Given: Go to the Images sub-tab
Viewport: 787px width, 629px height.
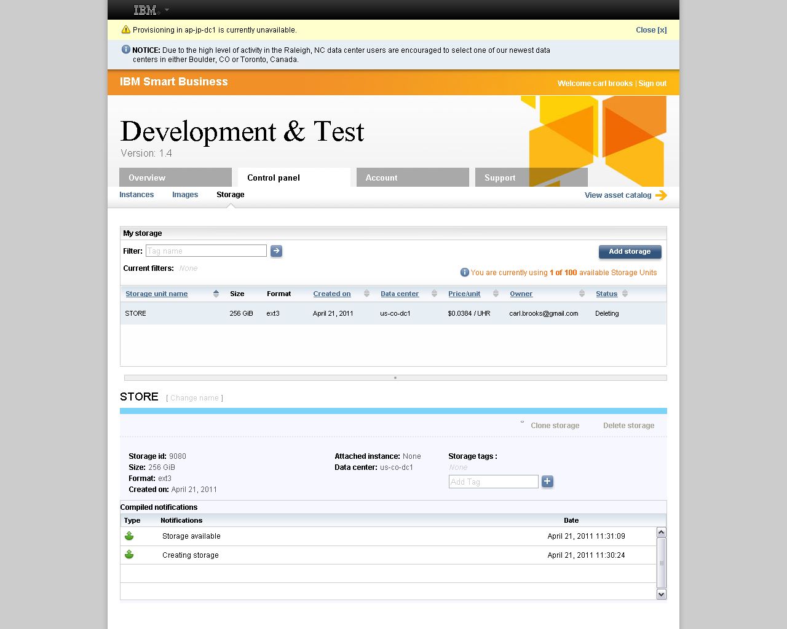Looking at the screenshot, I should coord(185,195).
